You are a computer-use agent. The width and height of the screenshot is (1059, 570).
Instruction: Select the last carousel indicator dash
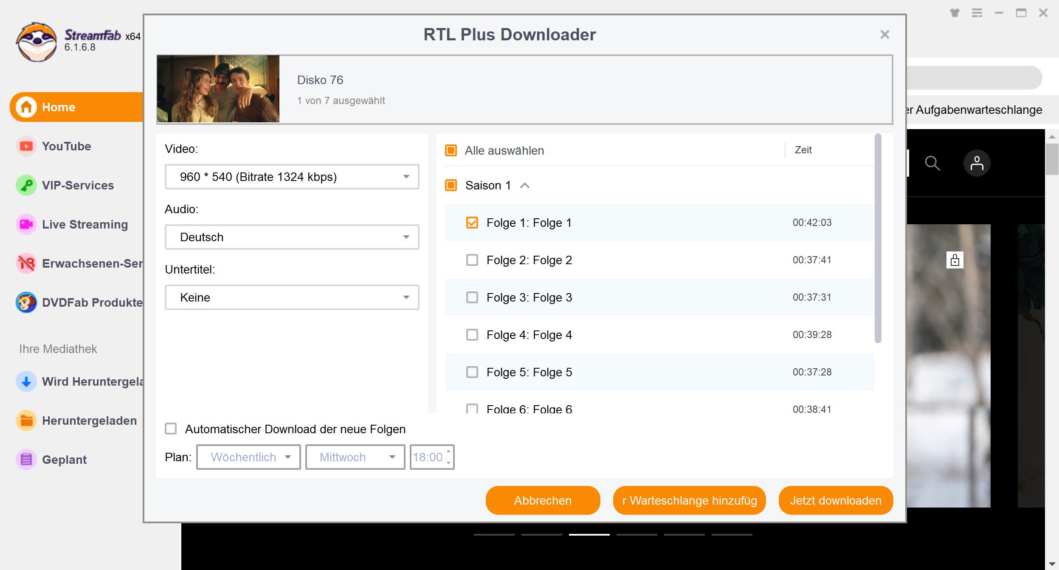pos(732,534)
